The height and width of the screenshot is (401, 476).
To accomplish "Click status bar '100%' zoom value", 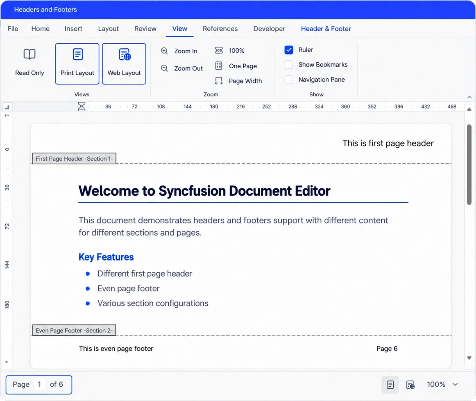I will tap(436, 384).
